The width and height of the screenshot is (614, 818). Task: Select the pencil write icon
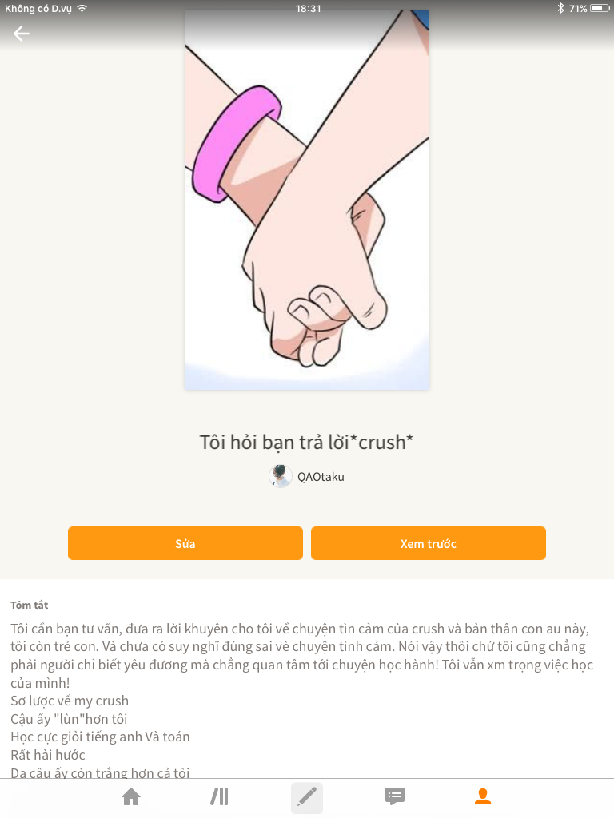tap(307, 797)
